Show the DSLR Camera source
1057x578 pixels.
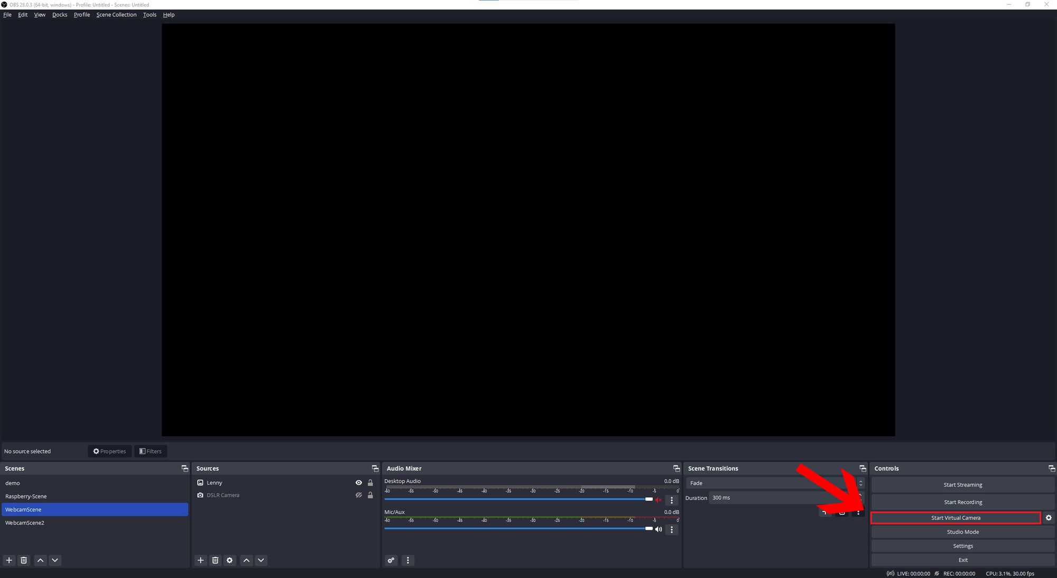pos(359,496)
